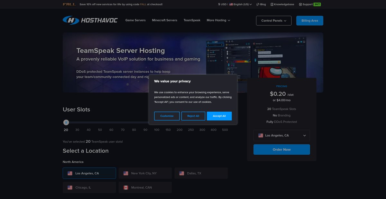Image resolution: width=386 pixels, height=199 pixels.
Task: Click the 300 slots tick label
Action: [202, 130]
